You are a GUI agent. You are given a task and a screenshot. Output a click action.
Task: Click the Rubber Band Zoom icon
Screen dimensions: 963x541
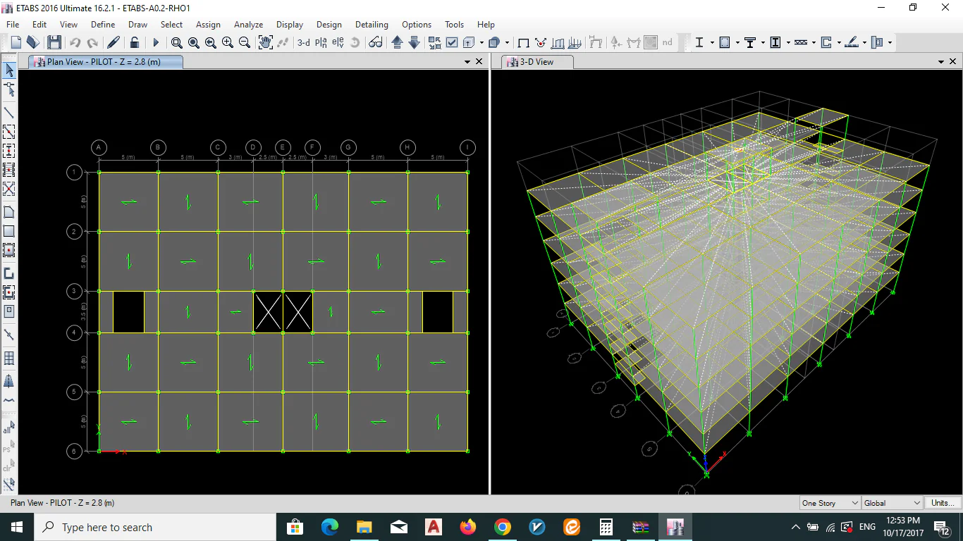(176, 43)
